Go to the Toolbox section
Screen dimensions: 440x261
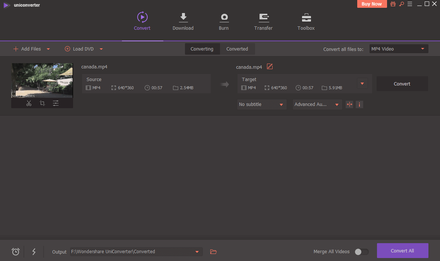(306, 22)
